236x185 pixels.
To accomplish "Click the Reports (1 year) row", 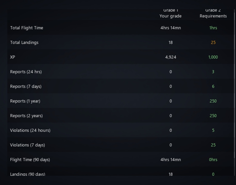I will (121, 101).
